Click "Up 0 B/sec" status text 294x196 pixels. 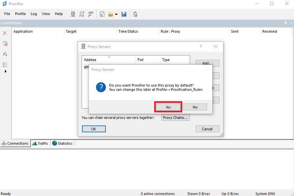[230, 194]
